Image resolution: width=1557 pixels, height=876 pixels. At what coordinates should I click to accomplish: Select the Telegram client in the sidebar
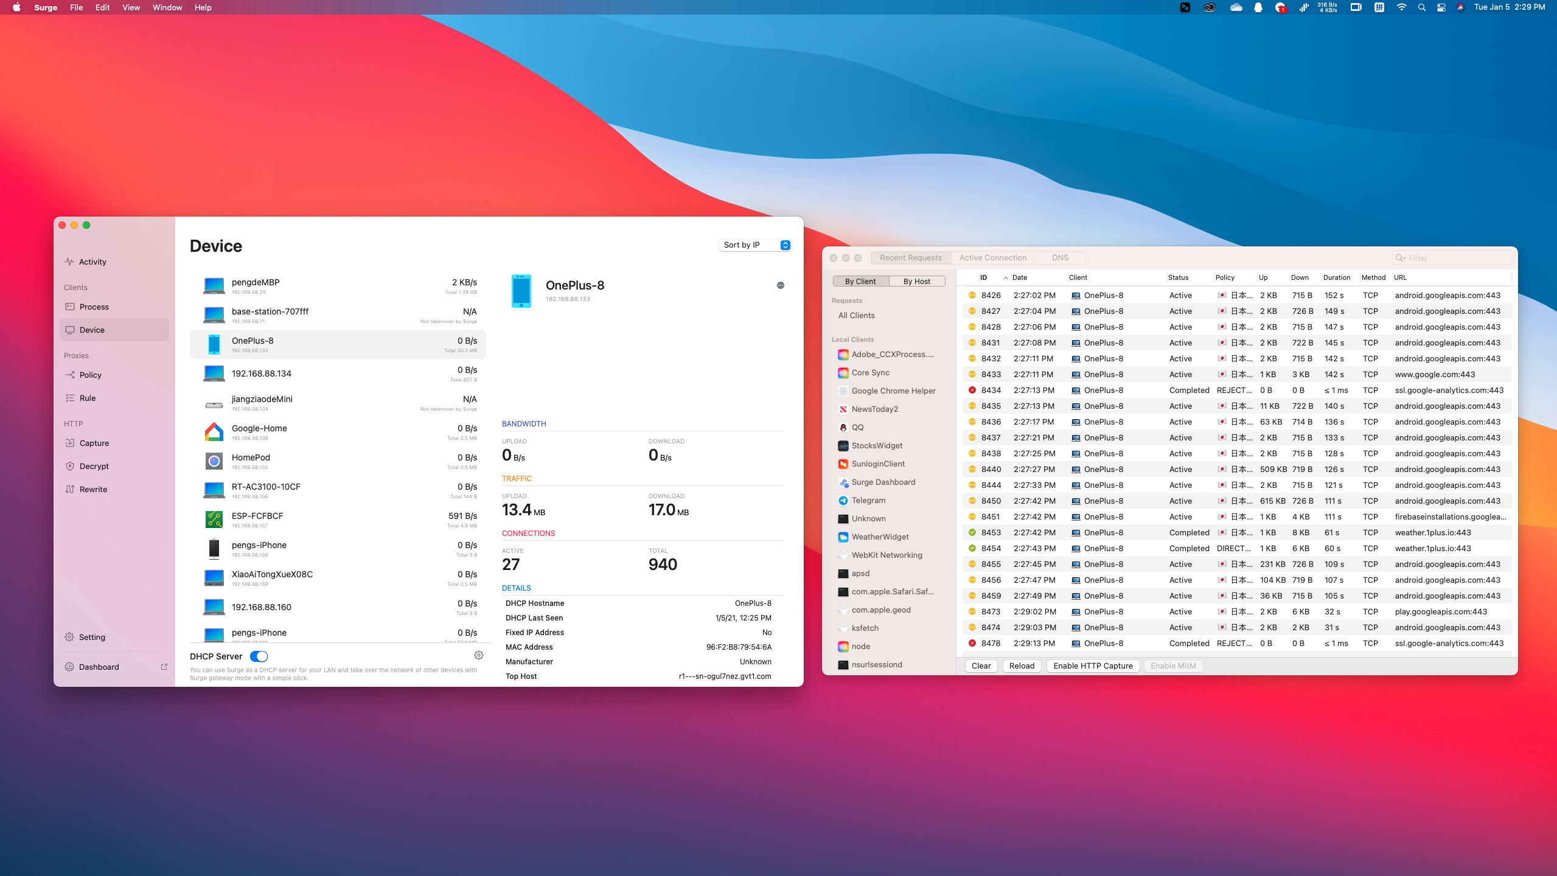pos(868,500)
